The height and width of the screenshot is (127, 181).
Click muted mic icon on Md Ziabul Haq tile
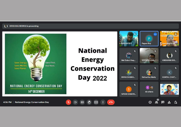click(135, 51)
